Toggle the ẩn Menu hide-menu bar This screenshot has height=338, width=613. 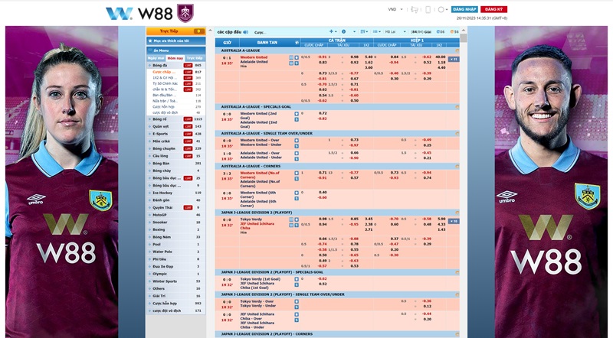176,50
